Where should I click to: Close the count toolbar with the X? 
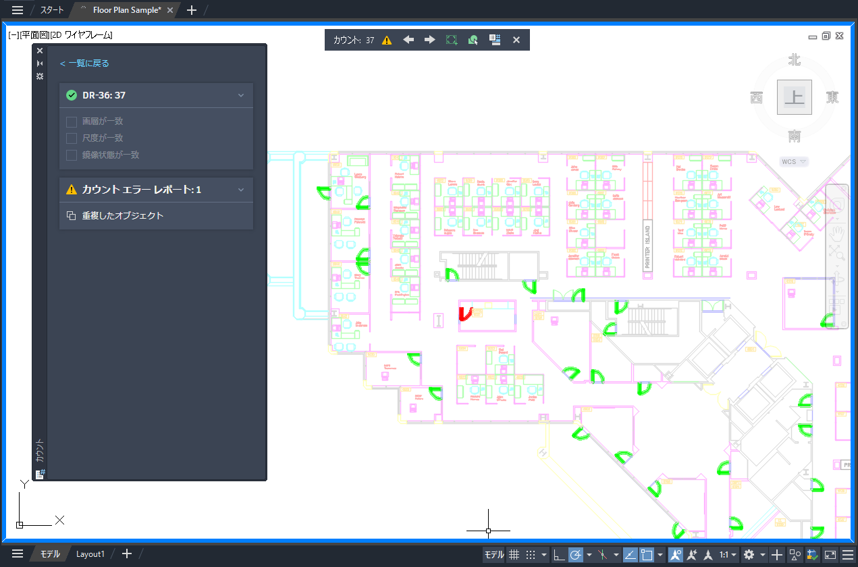point(516,40)
